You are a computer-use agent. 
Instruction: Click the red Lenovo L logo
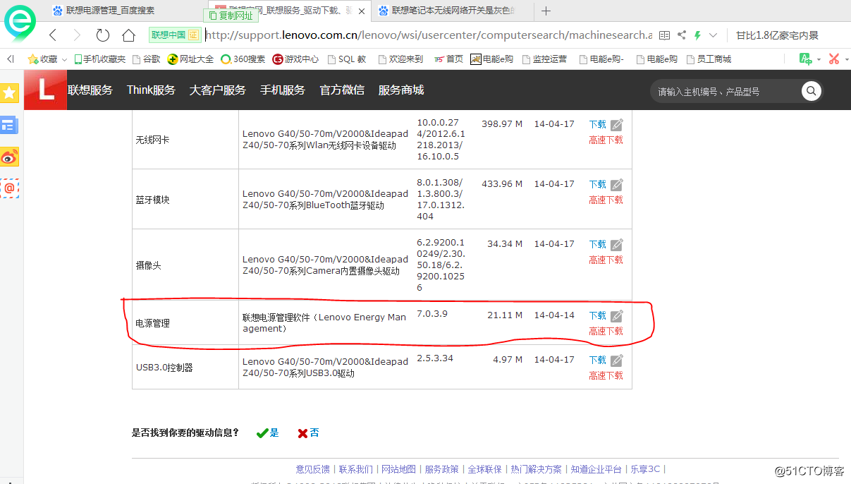pos(46,90)
